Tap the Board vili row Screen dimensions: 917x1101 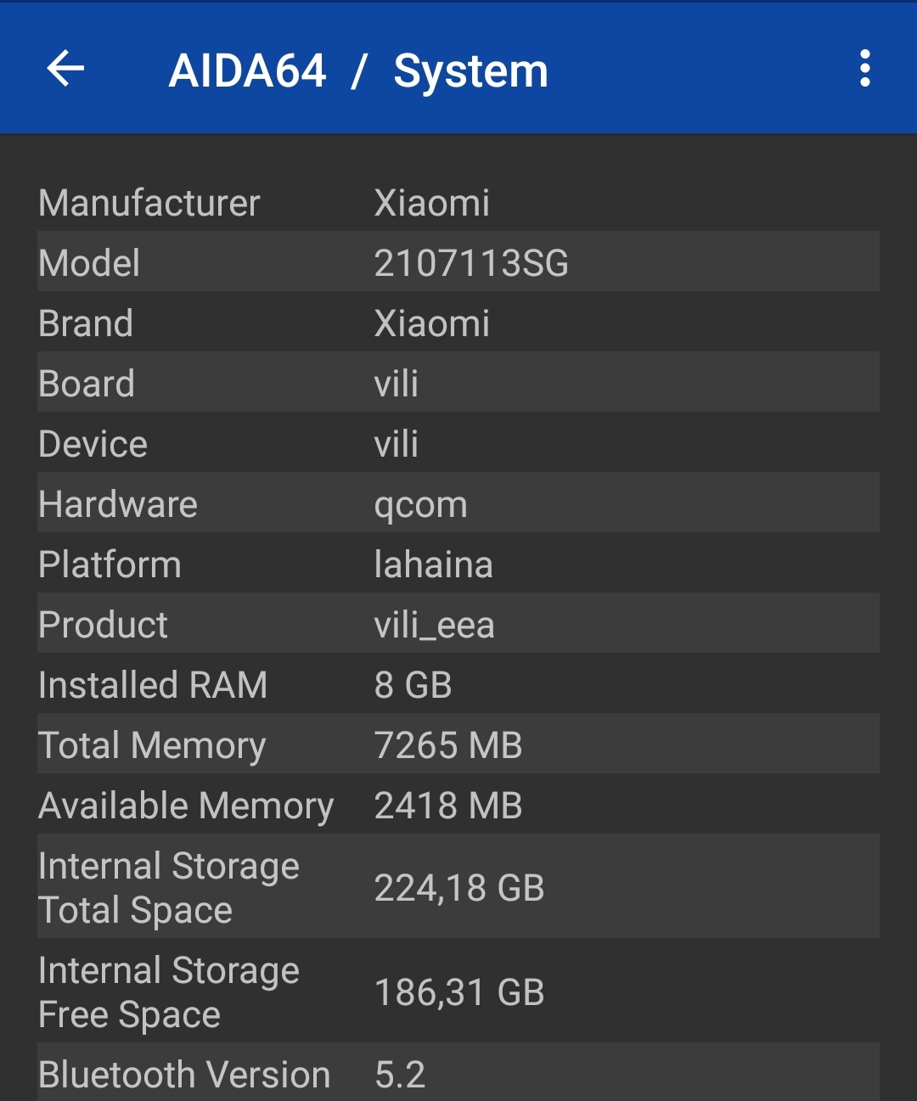[x=458, y=383]
